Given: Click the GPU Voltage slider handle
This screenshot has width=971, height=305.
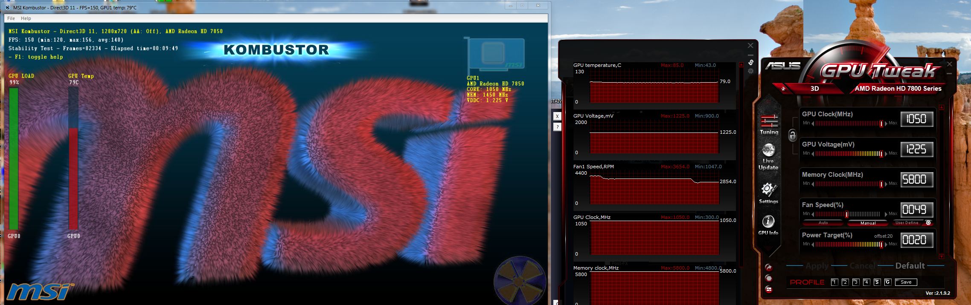Looking at the screenshot, I should tap(881, 154).
